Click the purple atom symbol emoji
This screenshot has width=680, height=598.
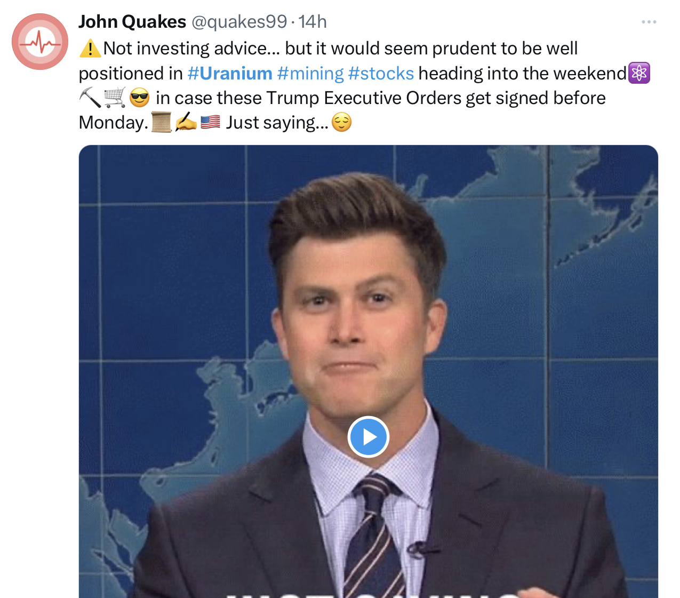click(x=639, y=73)
